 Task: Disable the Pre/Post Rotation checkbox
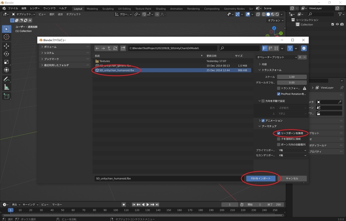pos(279,94)
